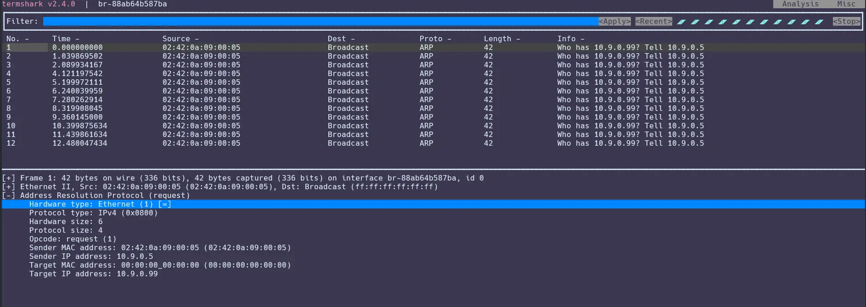
Task: Sort by the Time column header
Action: [x=66, y=39]
